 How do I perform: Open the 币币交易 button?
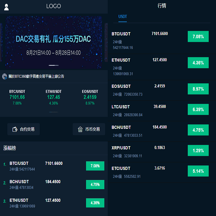[89, 129]
